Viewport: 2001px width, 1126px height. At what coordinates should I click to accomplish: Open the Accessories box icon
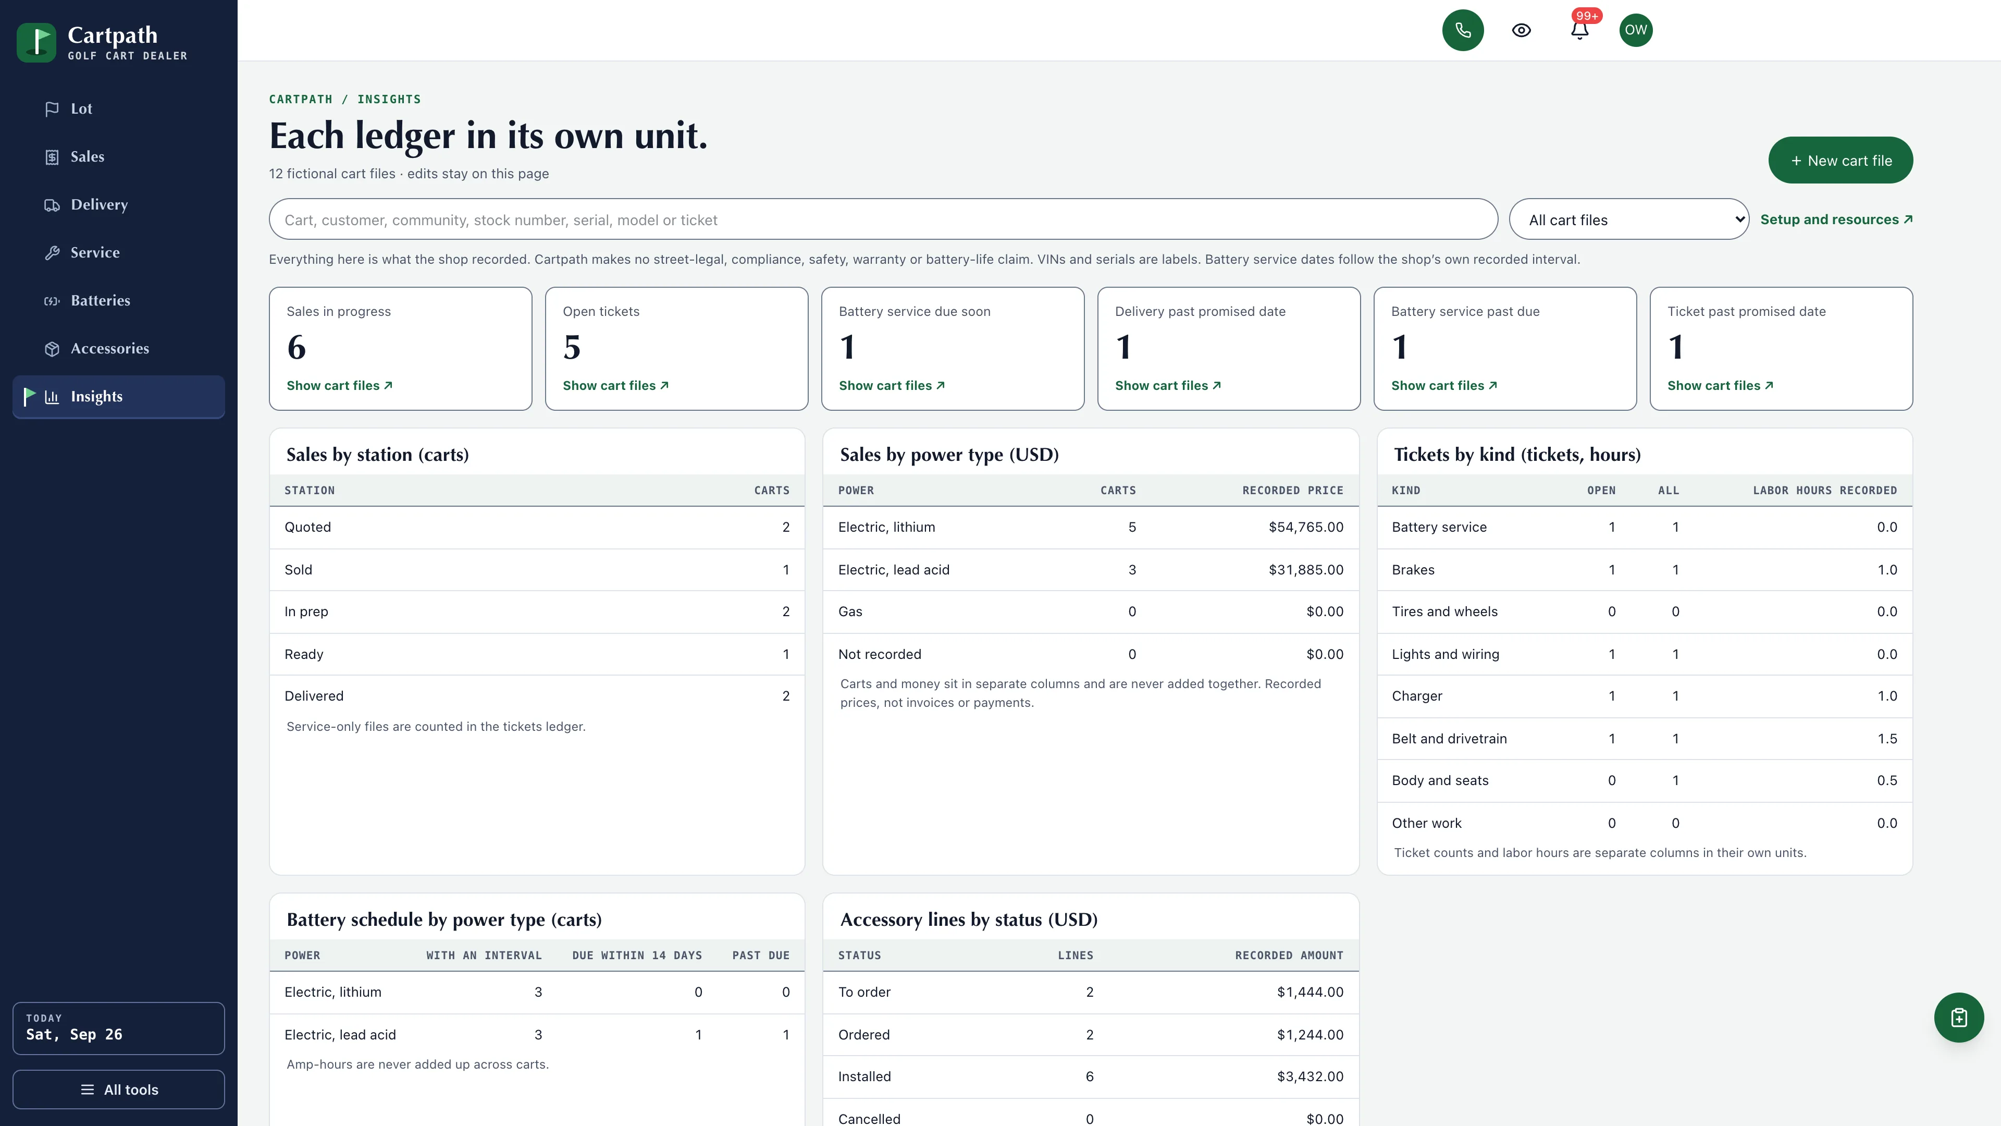click(52, 349)
